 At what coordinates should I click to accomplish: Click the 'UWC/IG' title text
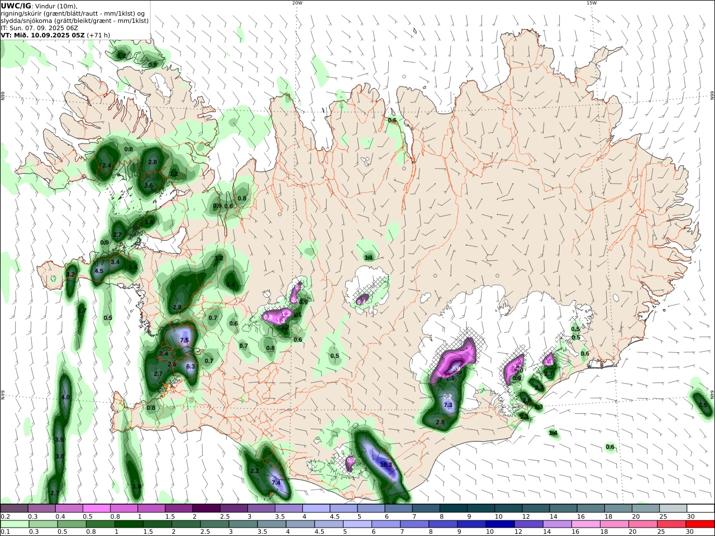(x=16, y=6)
